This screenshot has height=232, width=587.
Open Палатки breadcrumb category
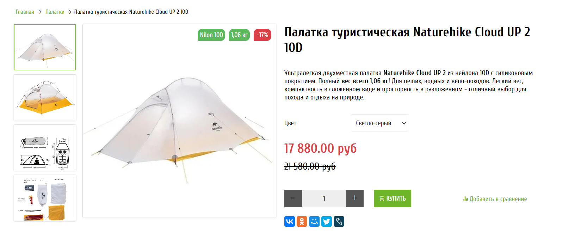click(55, 12)
